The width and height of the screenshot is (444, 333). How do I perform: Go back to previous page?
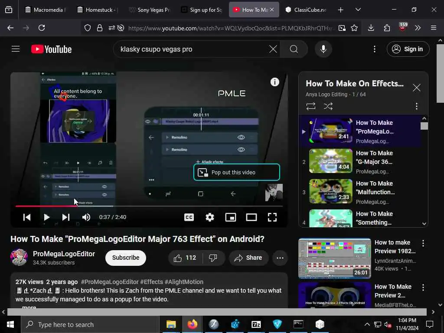10,28
